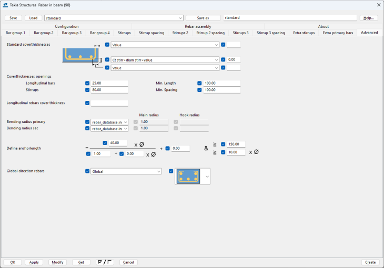Click the Load button
384x268 pixels.
(x=33, y=18)
